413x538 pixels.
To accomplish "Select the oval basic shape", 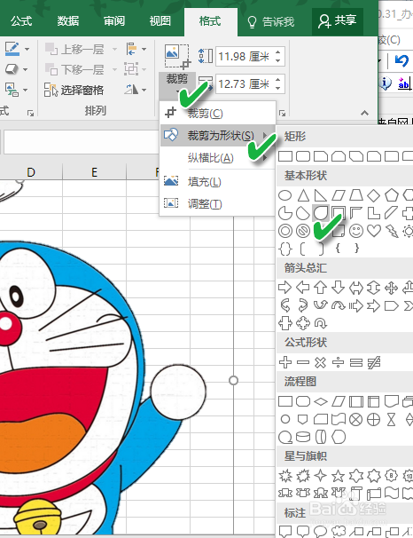I will pos(284,195).
